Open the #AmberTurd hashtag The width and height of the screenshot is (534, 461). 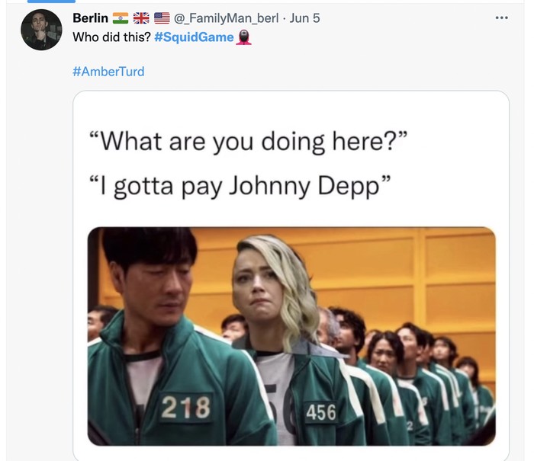tap(108, 72)
